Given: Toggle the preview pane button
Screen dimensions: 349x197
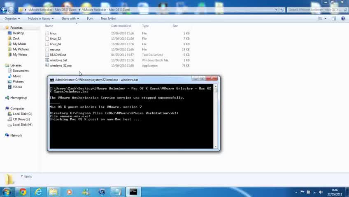Looking at the screenshot, I should [x=334, y=18].
